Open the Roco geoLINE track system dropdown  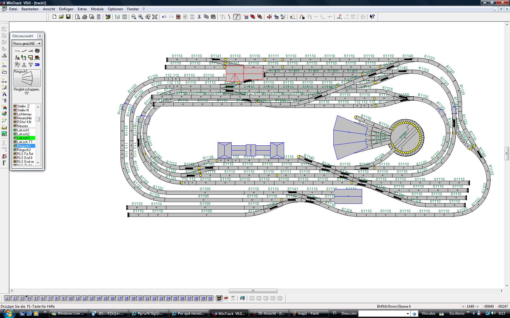pos(27,43)
